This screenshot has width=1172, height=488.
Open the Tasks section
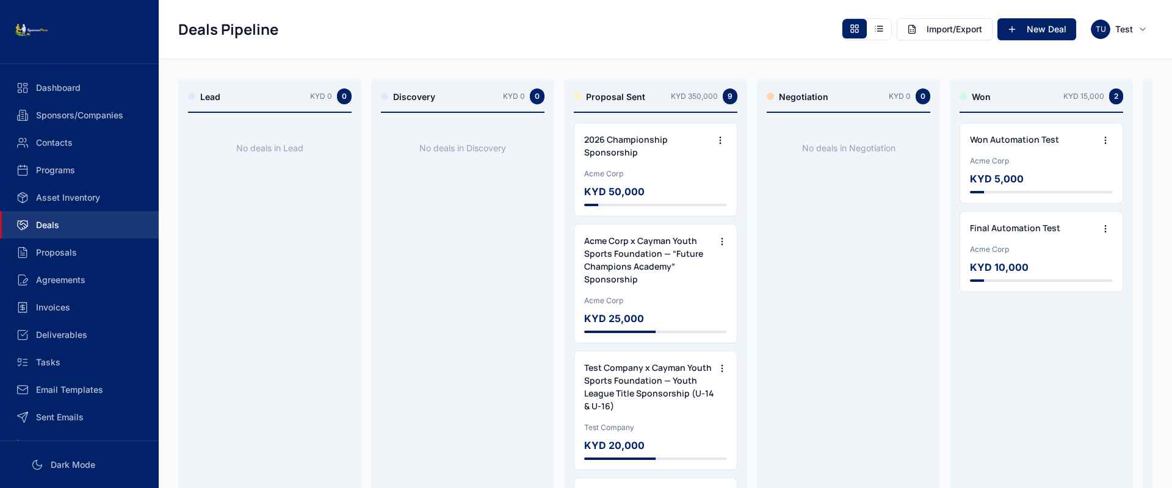[79, 362]
